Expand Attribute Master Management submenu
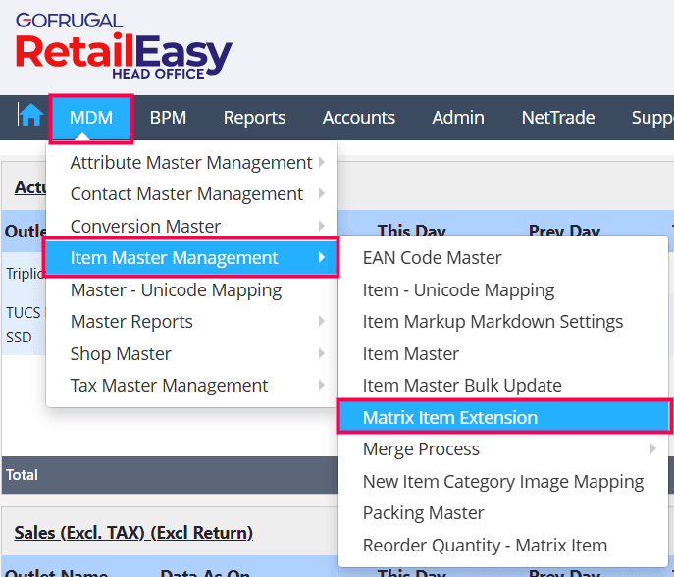 [x=191, y=163]
